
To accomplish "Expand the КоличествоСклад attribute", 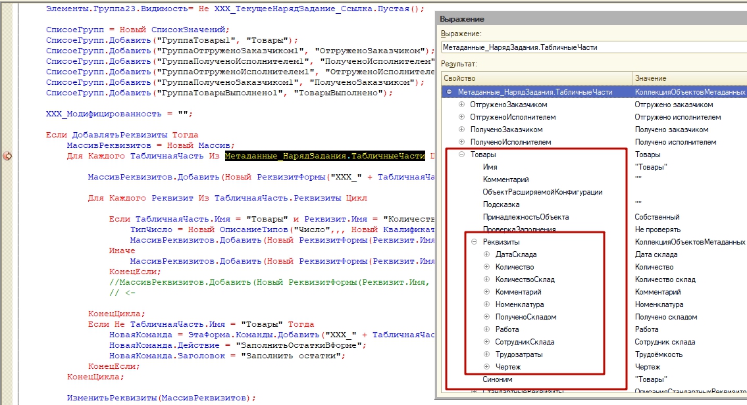I will (486, 279).
